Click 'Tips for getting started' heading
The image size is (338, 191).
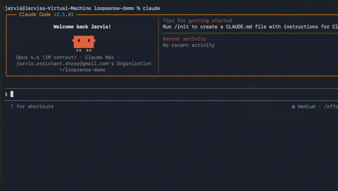coord(197,21)
